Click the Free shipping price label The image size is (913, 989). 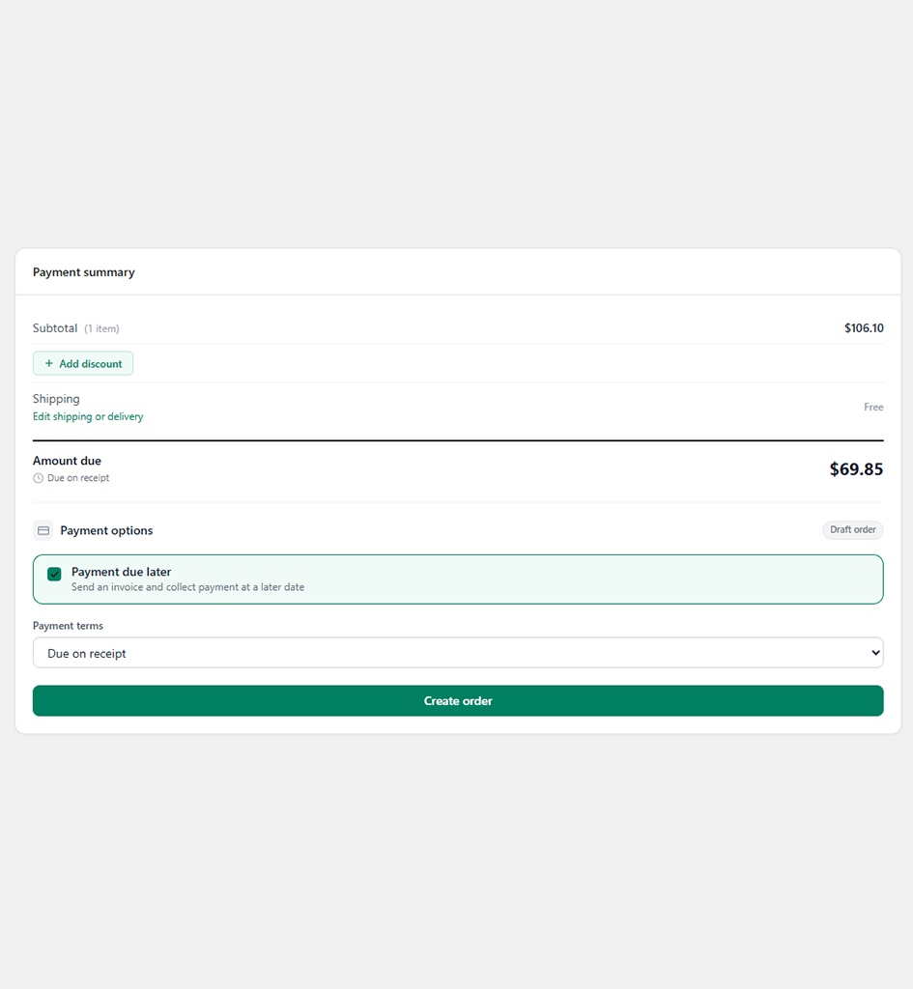pos(873,408)
